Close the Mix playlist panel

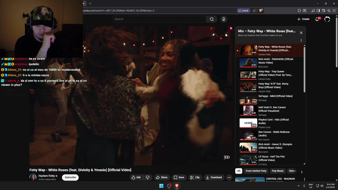(301, 33)
